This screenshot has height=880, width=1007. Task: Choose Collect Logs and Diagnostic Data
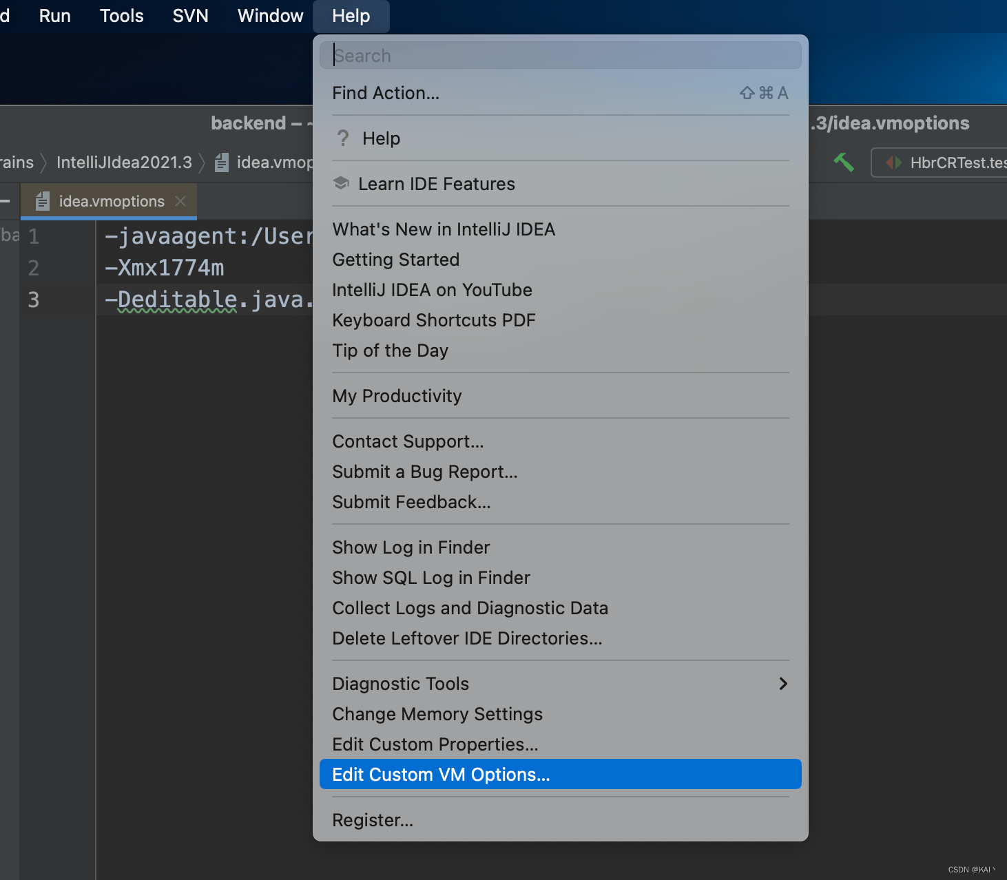pyautogui.click(x=561, y=608)
